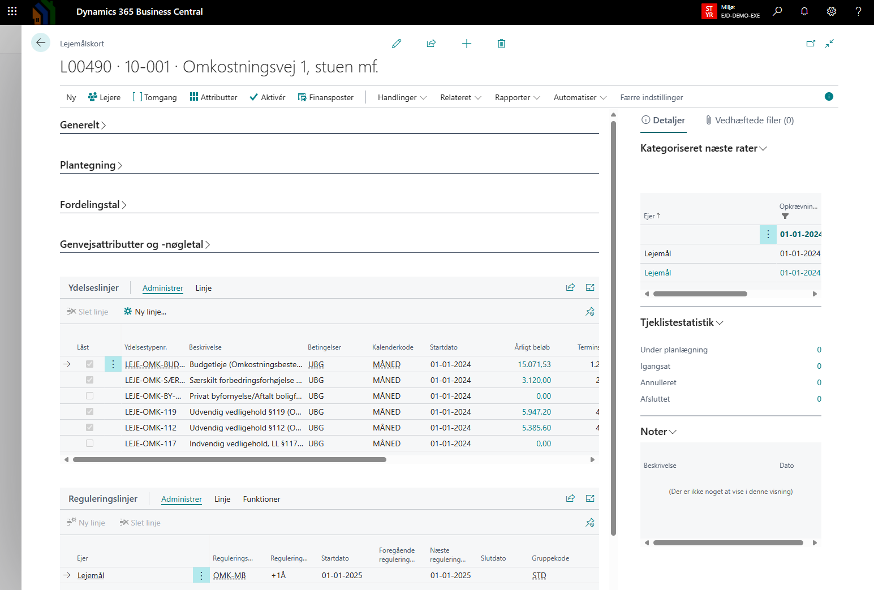Switch to the Detaljer tab
Screen dimensions: 874x590
664,120
